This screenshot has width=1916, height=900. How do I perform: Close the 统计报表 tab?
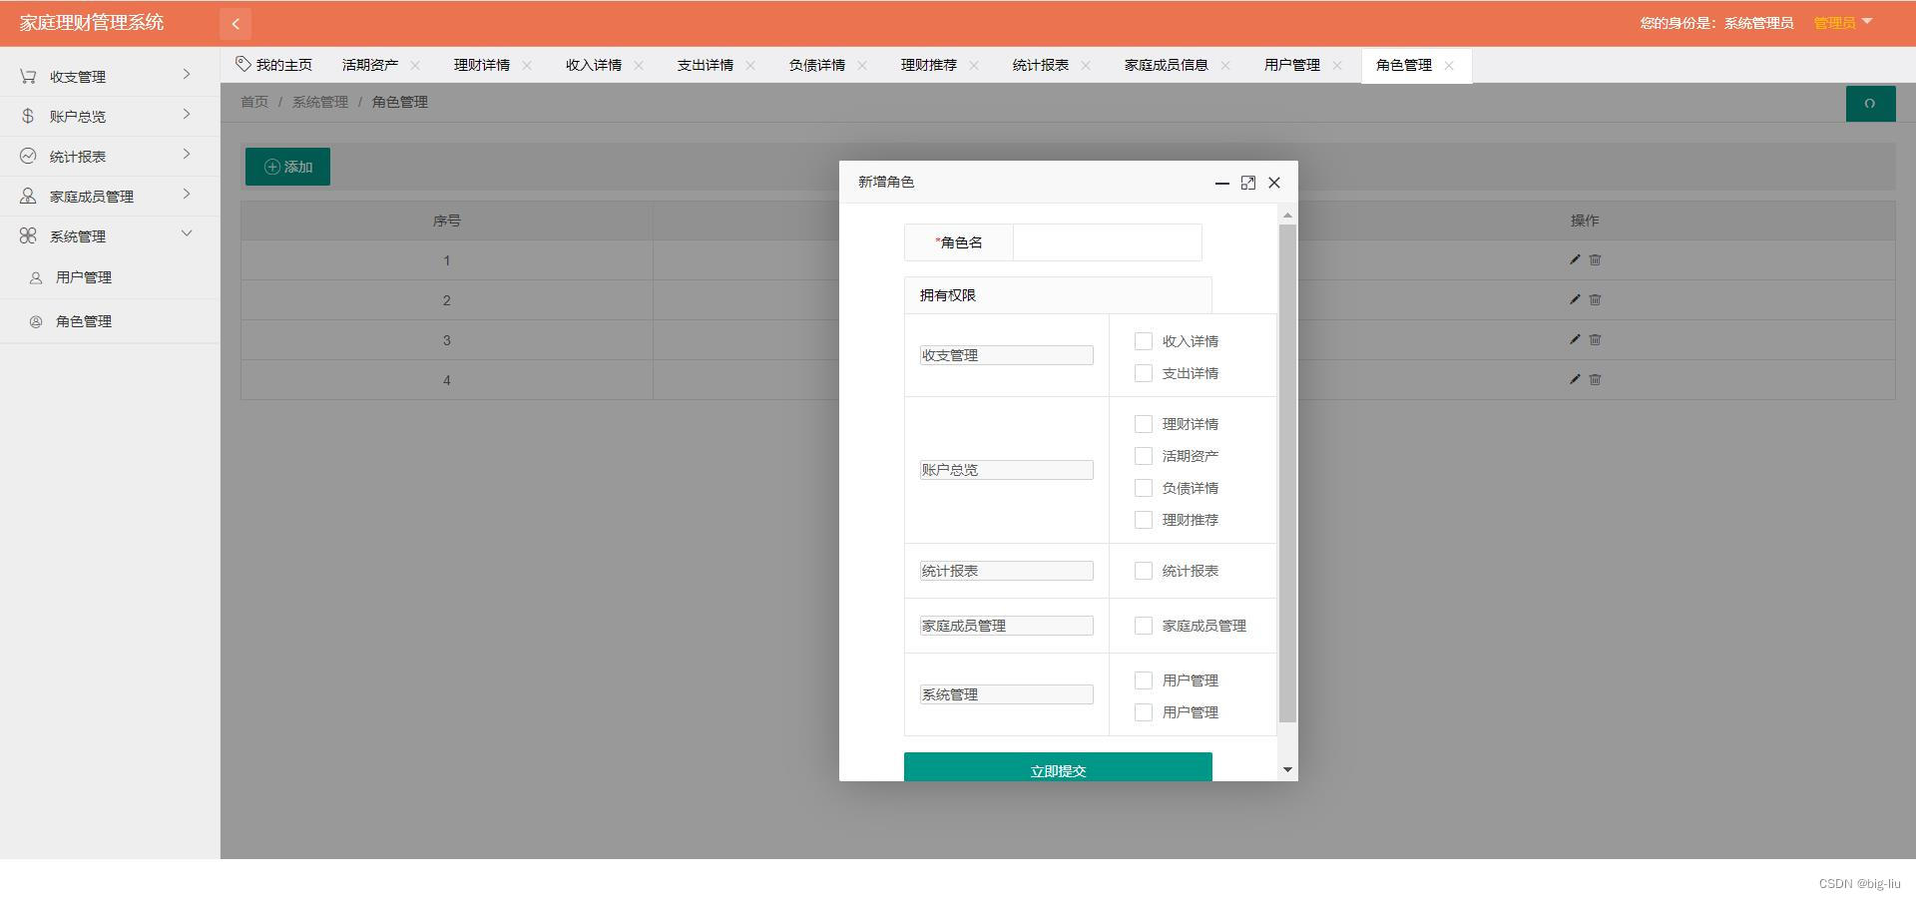coord(1086,65)
